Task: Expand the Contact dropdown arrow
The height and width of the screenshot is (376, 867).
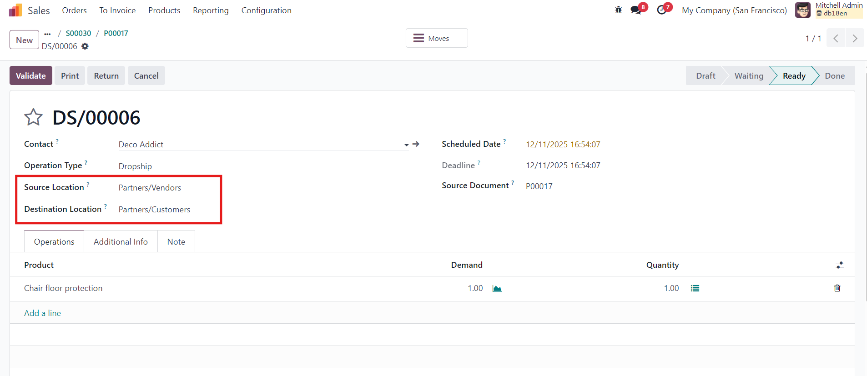Action: (406, 145)
